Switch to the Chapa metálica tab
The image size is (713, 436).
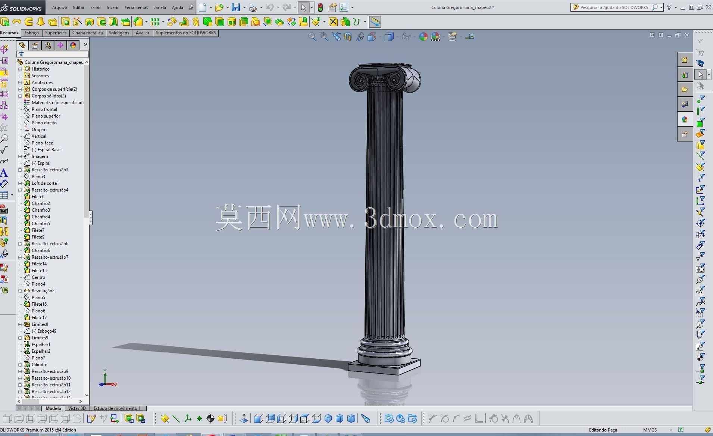pyautogui.click(x=88, y=33)
